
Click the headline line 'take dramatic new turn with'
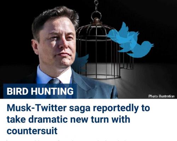click(68, 119)
